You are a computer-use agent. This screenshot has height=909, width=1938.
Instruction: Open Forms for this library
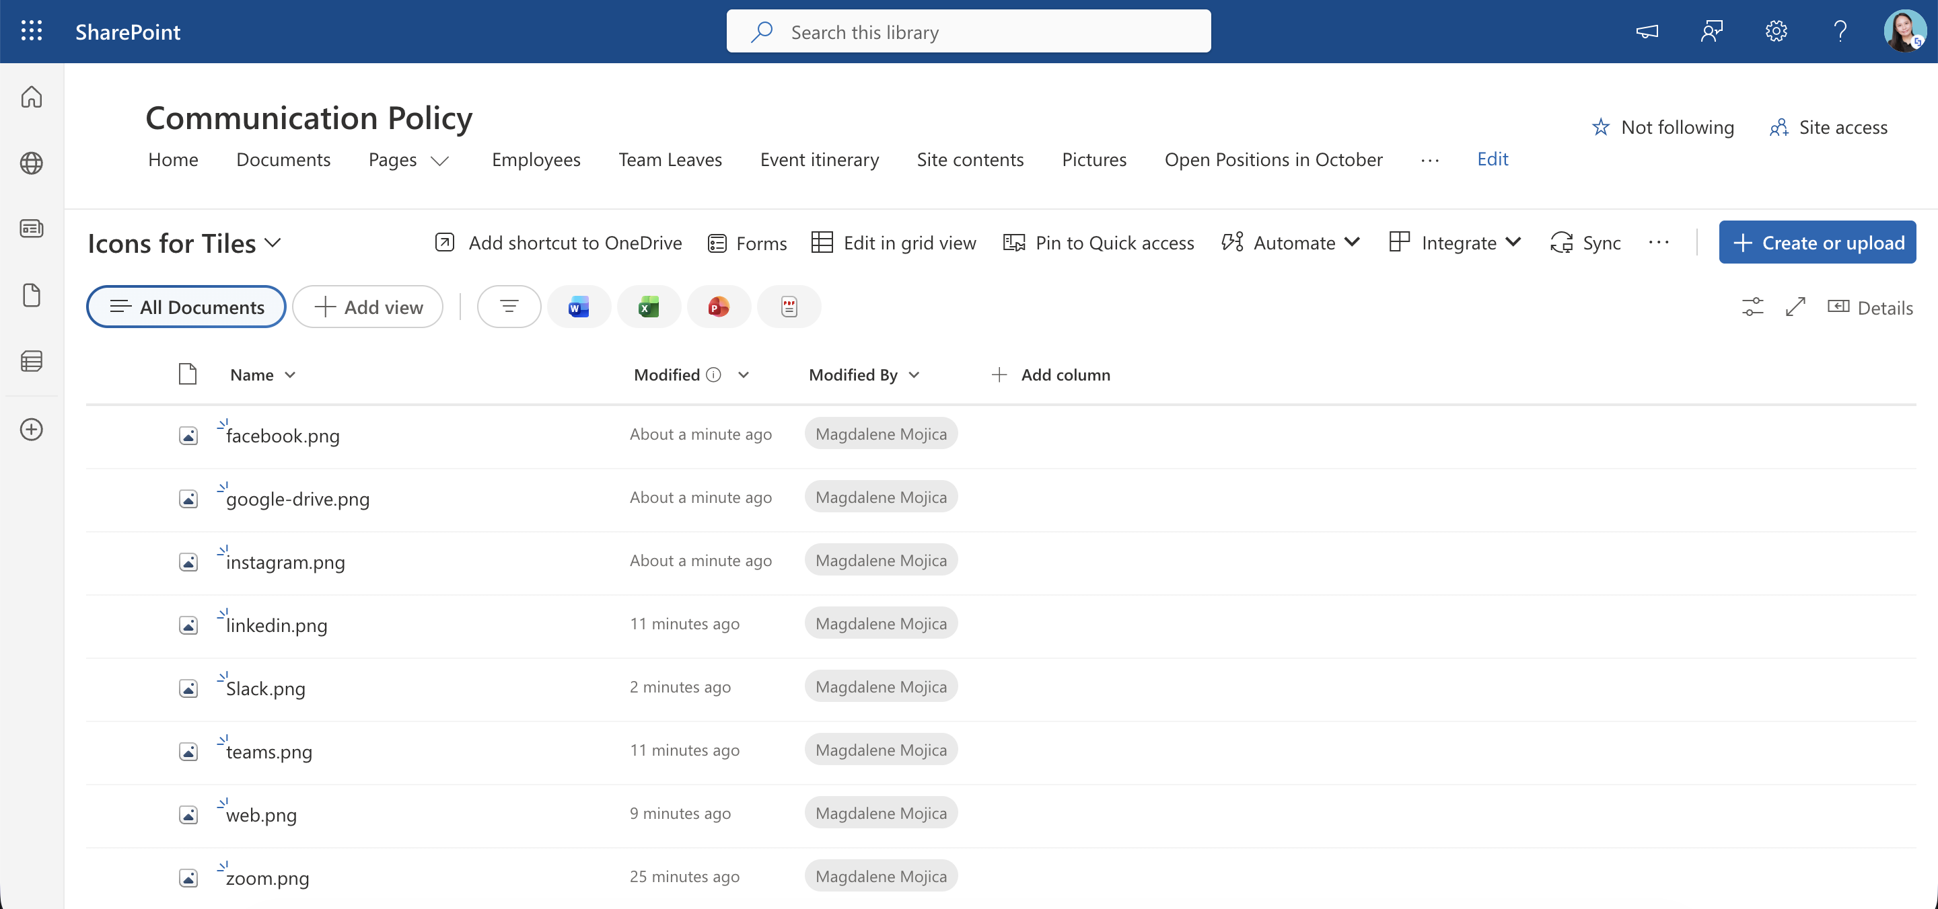click(x=747, y=243)
